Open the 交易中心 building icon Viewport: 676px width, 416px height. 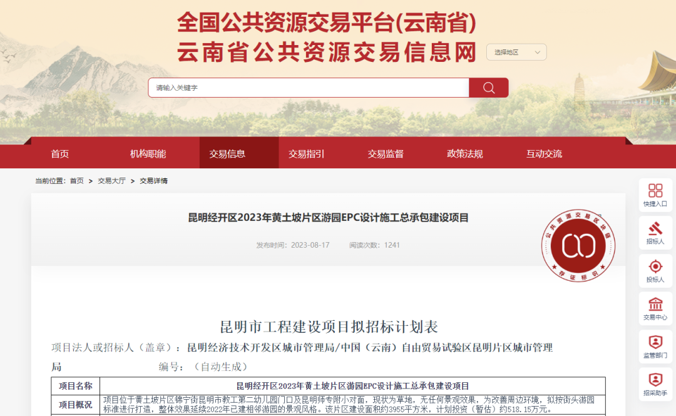tap(655, 309)
